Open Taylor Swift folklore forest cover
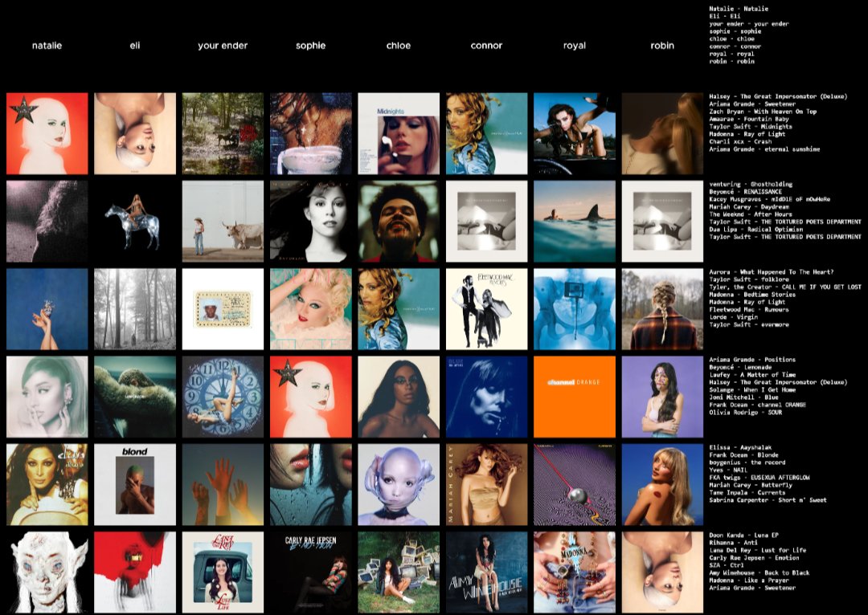Screen dimensions: 868x615 (x=135, y=309)
